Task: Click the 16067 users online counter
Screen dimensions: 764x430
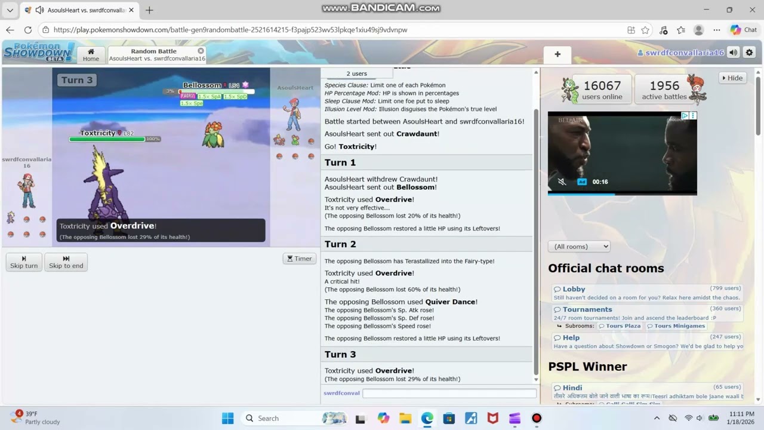Action: pos(602,90)
